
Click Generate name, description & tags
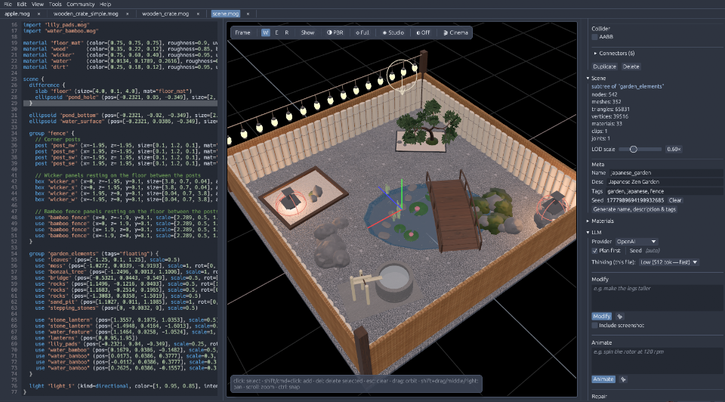click(634, 209)
